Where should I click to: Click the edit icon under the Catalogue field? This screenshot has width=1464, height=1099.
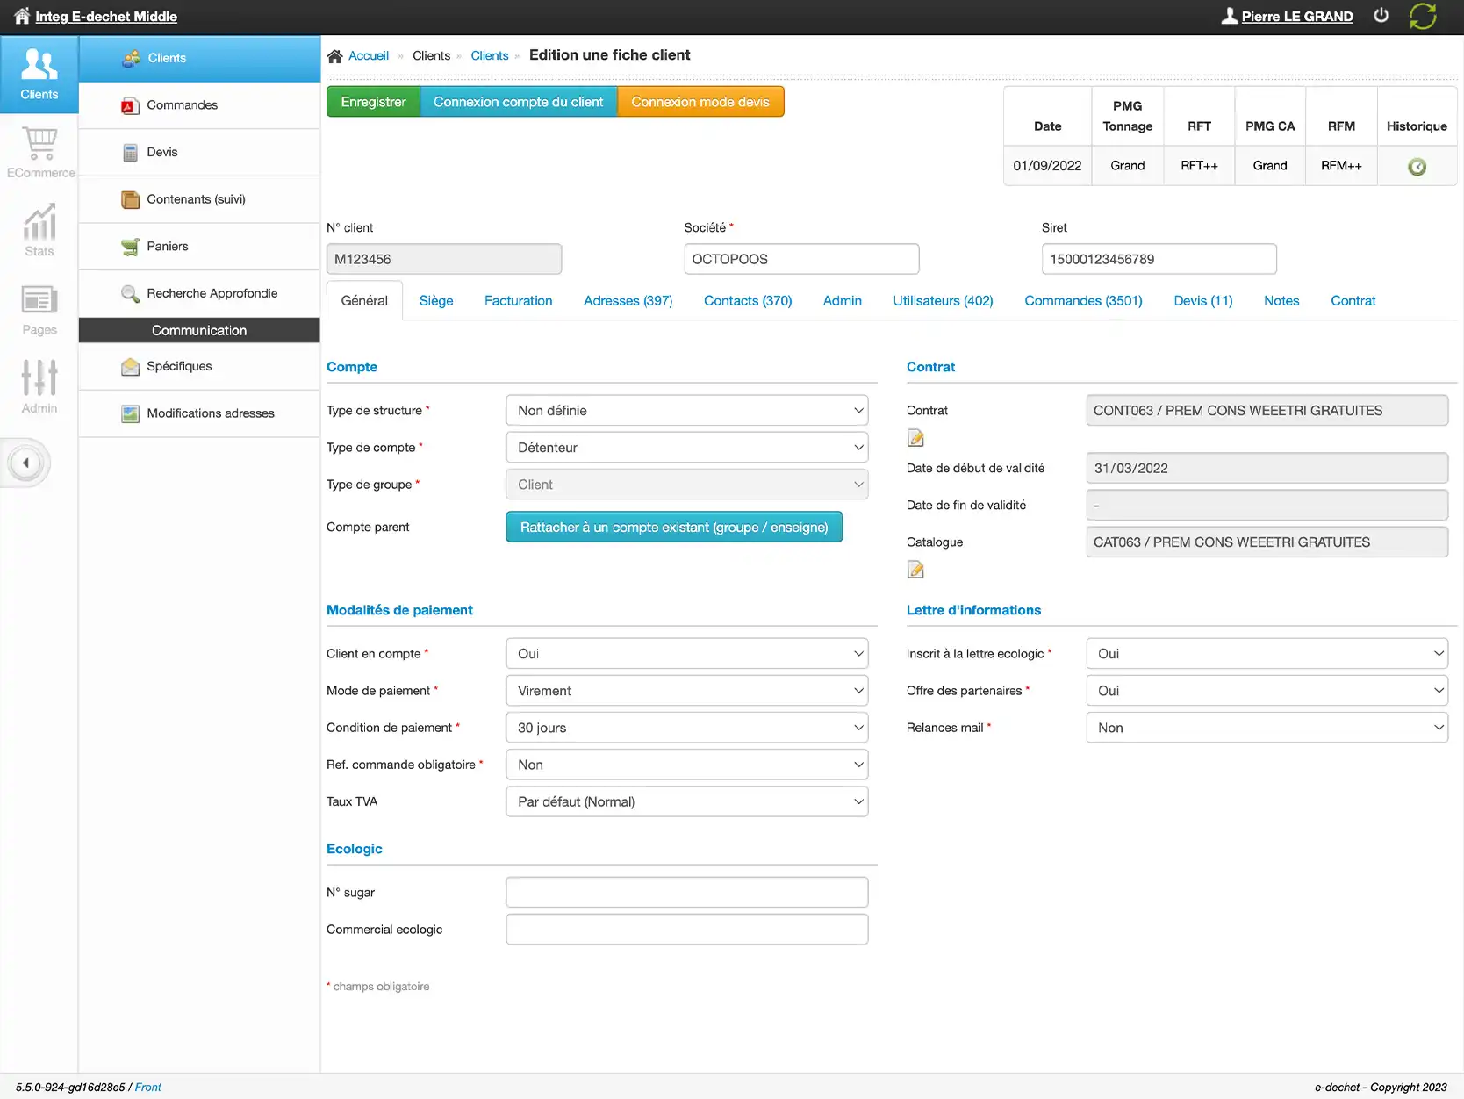tap(915, 570)
